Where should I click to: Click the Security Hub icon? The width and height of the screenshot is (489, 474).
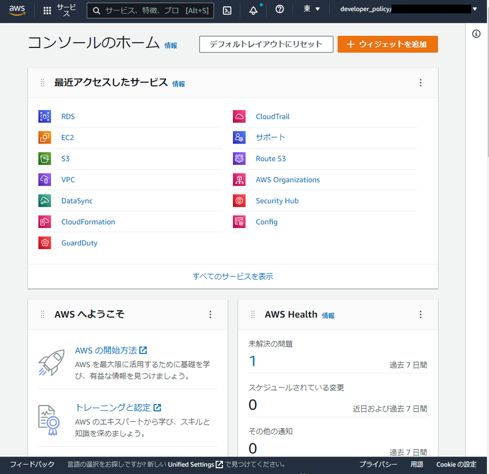(x=239, y=201)
